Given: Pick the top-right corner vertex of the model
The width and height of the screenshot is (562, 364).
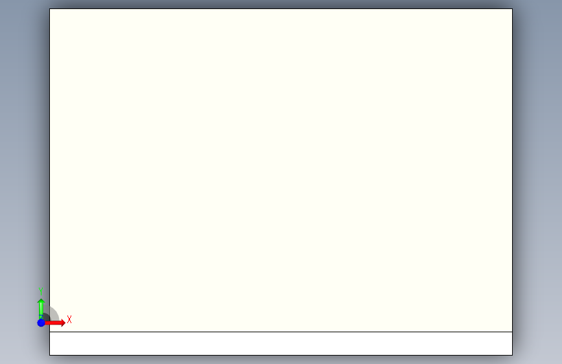Looking at the screenshot, I should point(512,8).
